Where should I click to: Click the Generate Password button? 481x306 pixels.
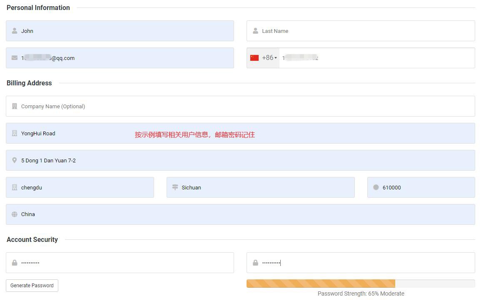pos(32,285)
